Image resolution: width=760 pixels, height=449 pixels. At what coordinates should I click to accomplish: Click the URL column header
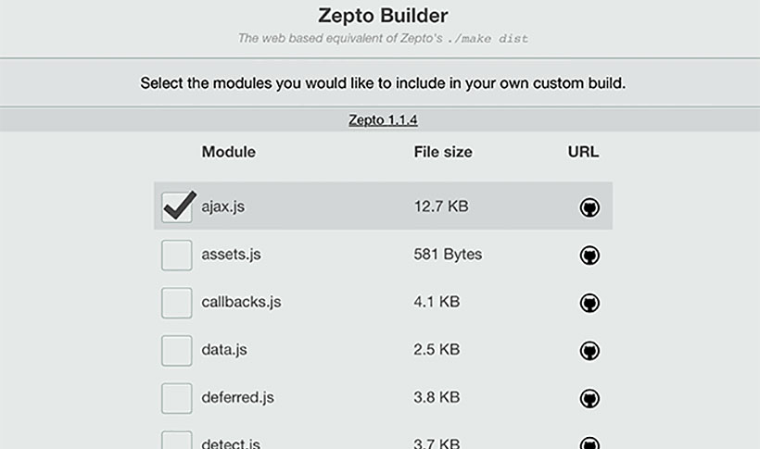[x=583, y=152]
